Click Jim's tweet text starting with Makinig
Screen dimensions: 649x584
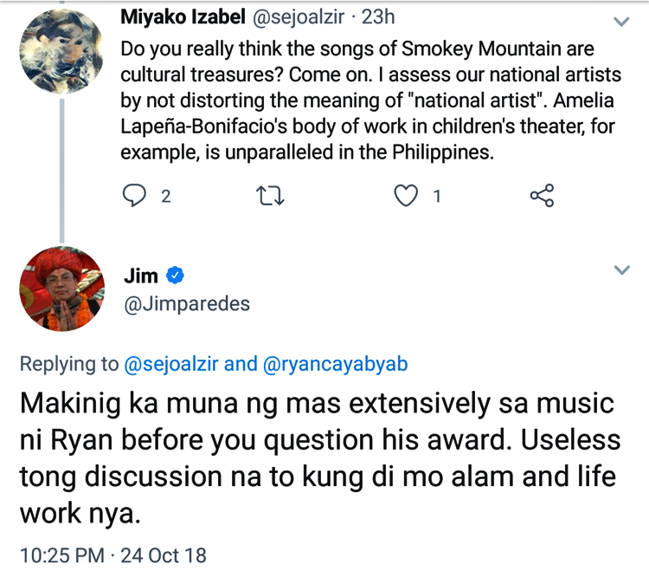(x=320, y=459)
